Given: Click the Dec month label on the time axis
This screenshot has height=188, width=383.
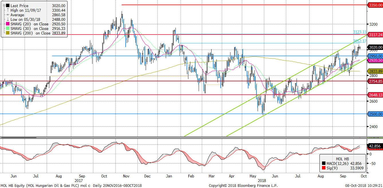Looking at the screenshot, I should pos(148,176).
